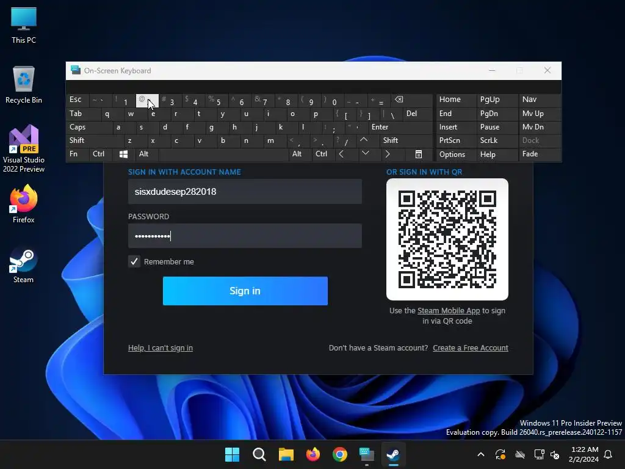Click Pause key on keyboard
The width and height of the screenshot is (625, 469).
(497, 127)
